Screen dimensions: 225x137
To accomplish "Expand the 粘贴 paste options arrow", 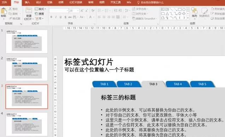I will pos(4,19).
